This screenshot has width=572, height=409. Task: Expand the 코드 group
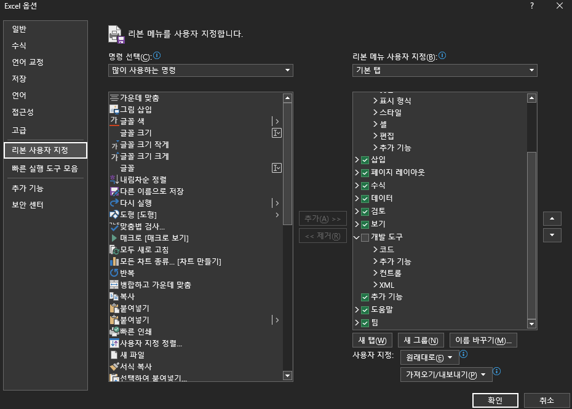(375, 250)
